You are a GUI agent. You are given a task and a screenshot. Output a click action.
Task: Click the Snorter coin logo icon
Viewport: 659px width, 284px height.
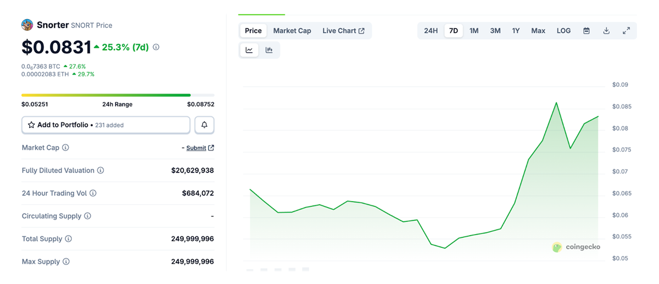coord(27,25)
